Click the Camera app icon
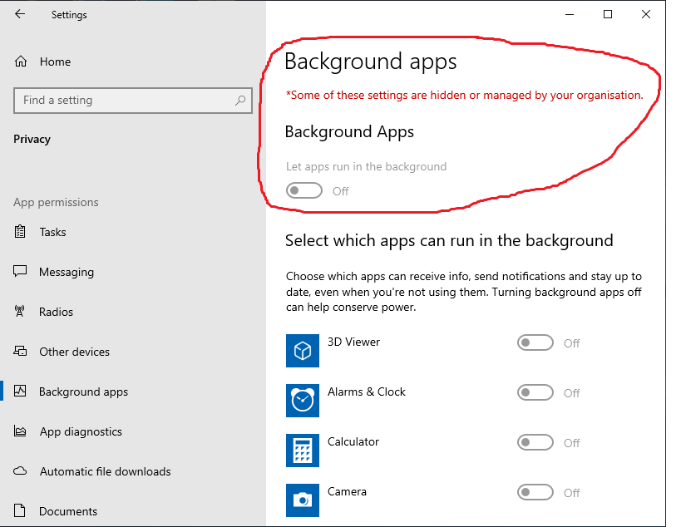Viewport: 681px width, 527px height. pyautogui.click(x=303, y=500)
